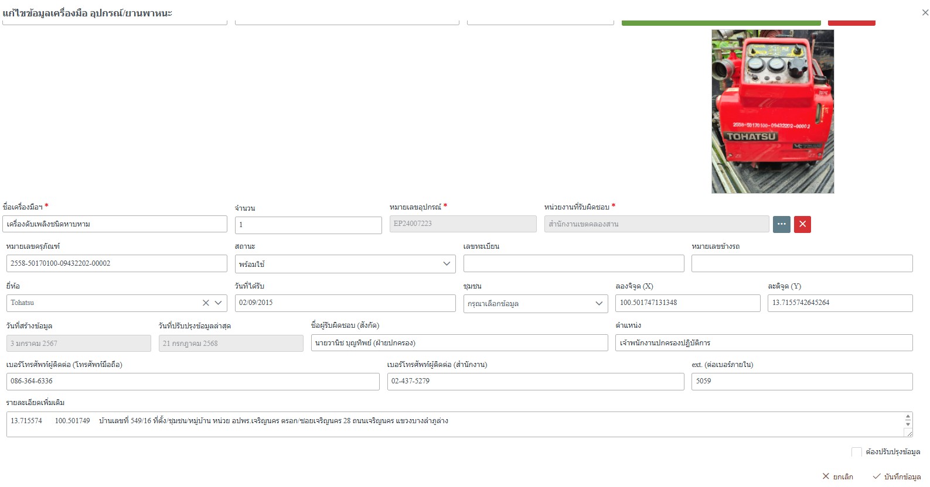The width and height of the screenshot is (930, 487).
Task: Click the red button above the photo
Action: 851,22
